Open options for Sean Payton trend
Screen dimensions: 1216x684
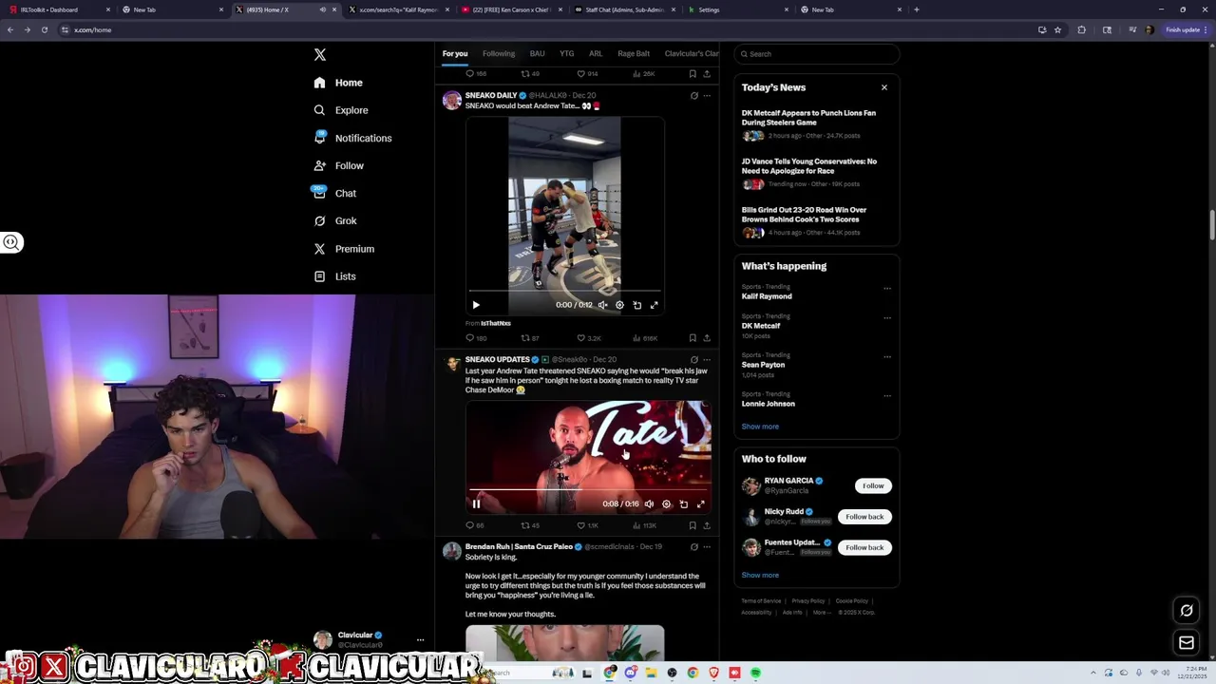(887, 356)
